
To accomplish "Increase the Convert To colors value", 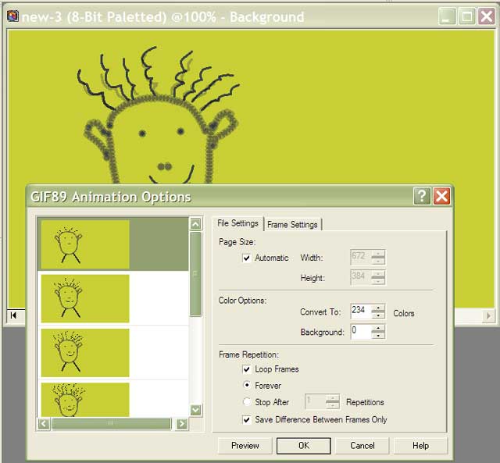I will [x=378, y=308].
